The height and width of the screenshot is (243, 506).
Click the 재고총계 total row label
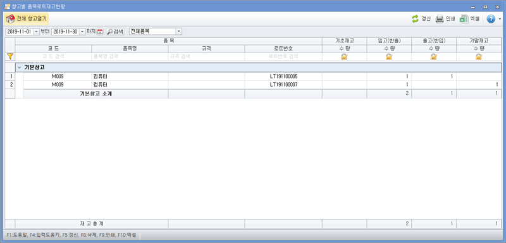pyautogui.click(x=92, y=223)
